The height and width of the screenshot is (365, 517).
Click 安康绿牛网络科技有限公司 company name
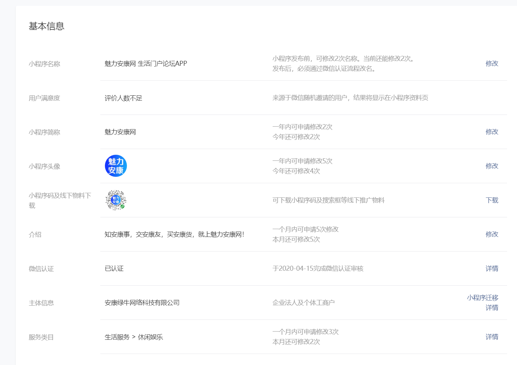pos(142,303)
